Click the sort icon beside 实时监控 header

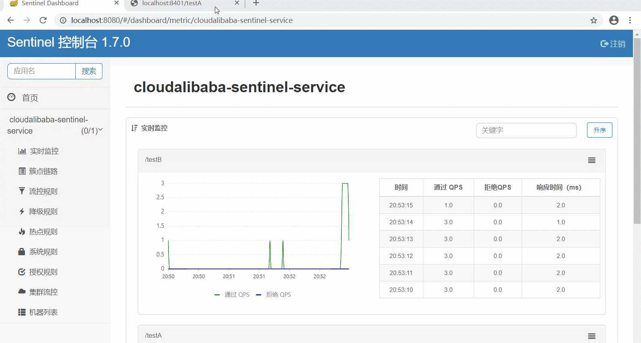click(x=134, y=128)
